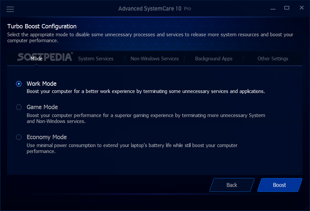
Task: Maximize the Advanced SystemCare window
Action: click(287, 8)
